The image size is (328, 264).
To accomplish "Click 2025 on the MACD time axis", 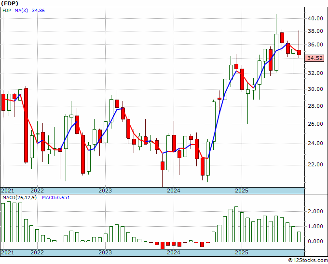I will point(242,252).
